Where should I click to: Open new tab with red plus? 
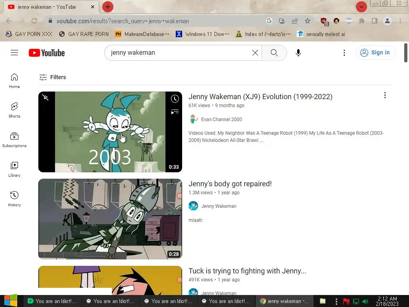pyautogui.click(x=107, y=7)
